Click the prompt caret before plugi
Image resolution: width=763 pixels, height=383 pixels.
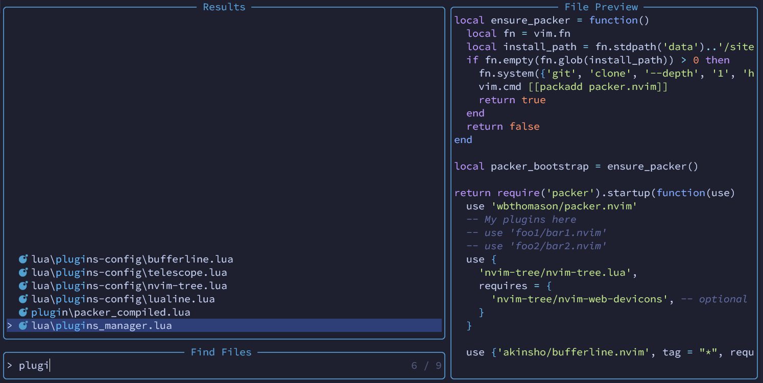(x=10, y=366)
